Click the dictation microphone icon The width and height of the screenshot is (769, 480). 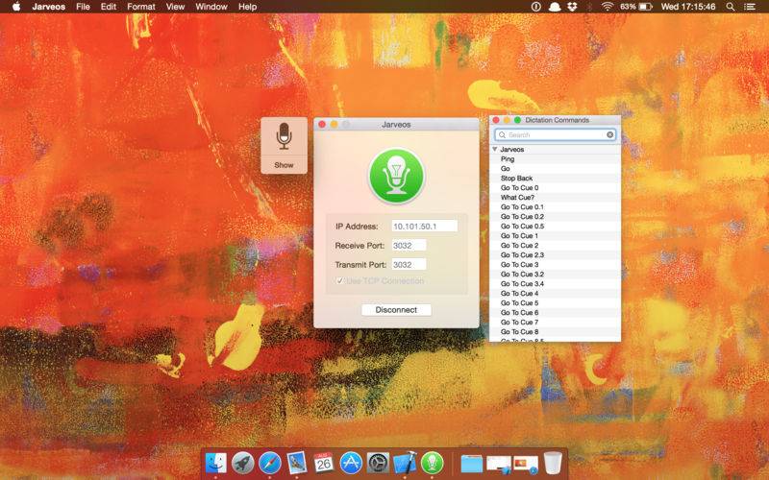(x=284, y=136)
